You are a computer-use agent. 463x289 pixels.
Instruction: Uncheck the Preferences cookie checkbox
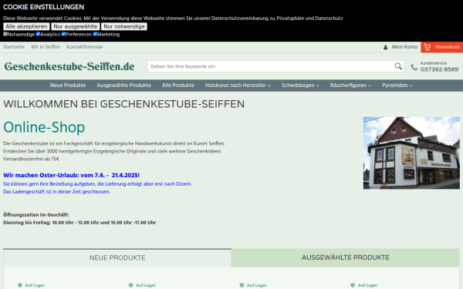coord(63,34)
